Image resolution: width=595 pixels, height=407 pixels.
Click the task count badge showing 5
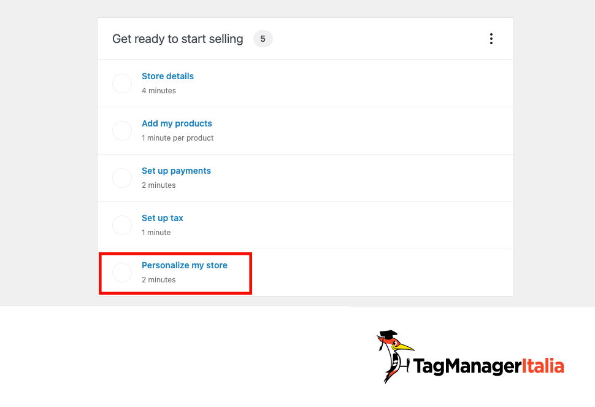point(263,39)
